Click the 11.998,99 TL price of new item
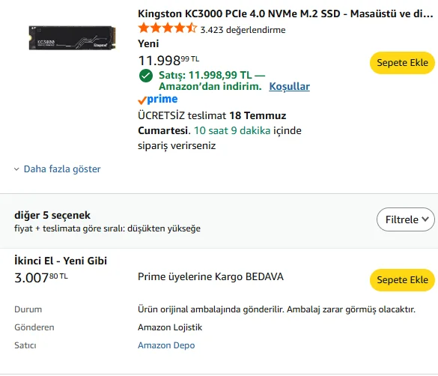438x376 pixels. point(168,61)
